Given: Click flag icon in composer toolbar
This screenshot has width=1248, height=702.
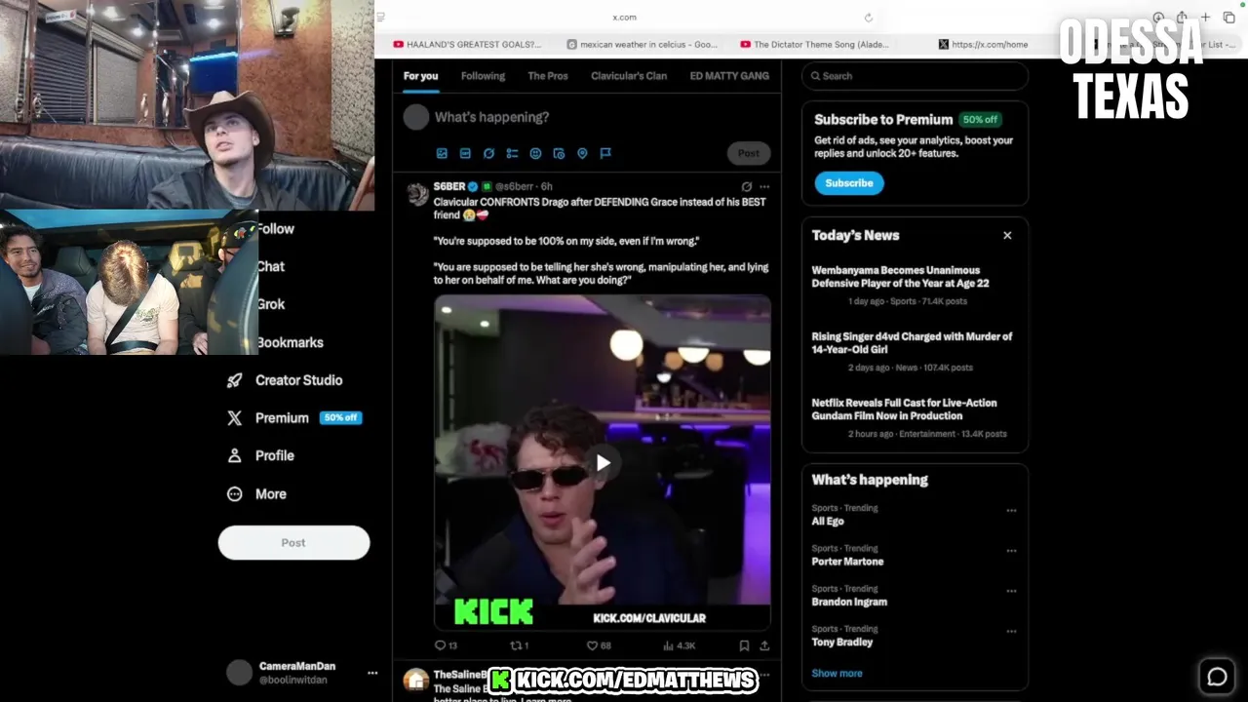Looking at the screenshot, I should pyautogui.click(x=605, y=153).
